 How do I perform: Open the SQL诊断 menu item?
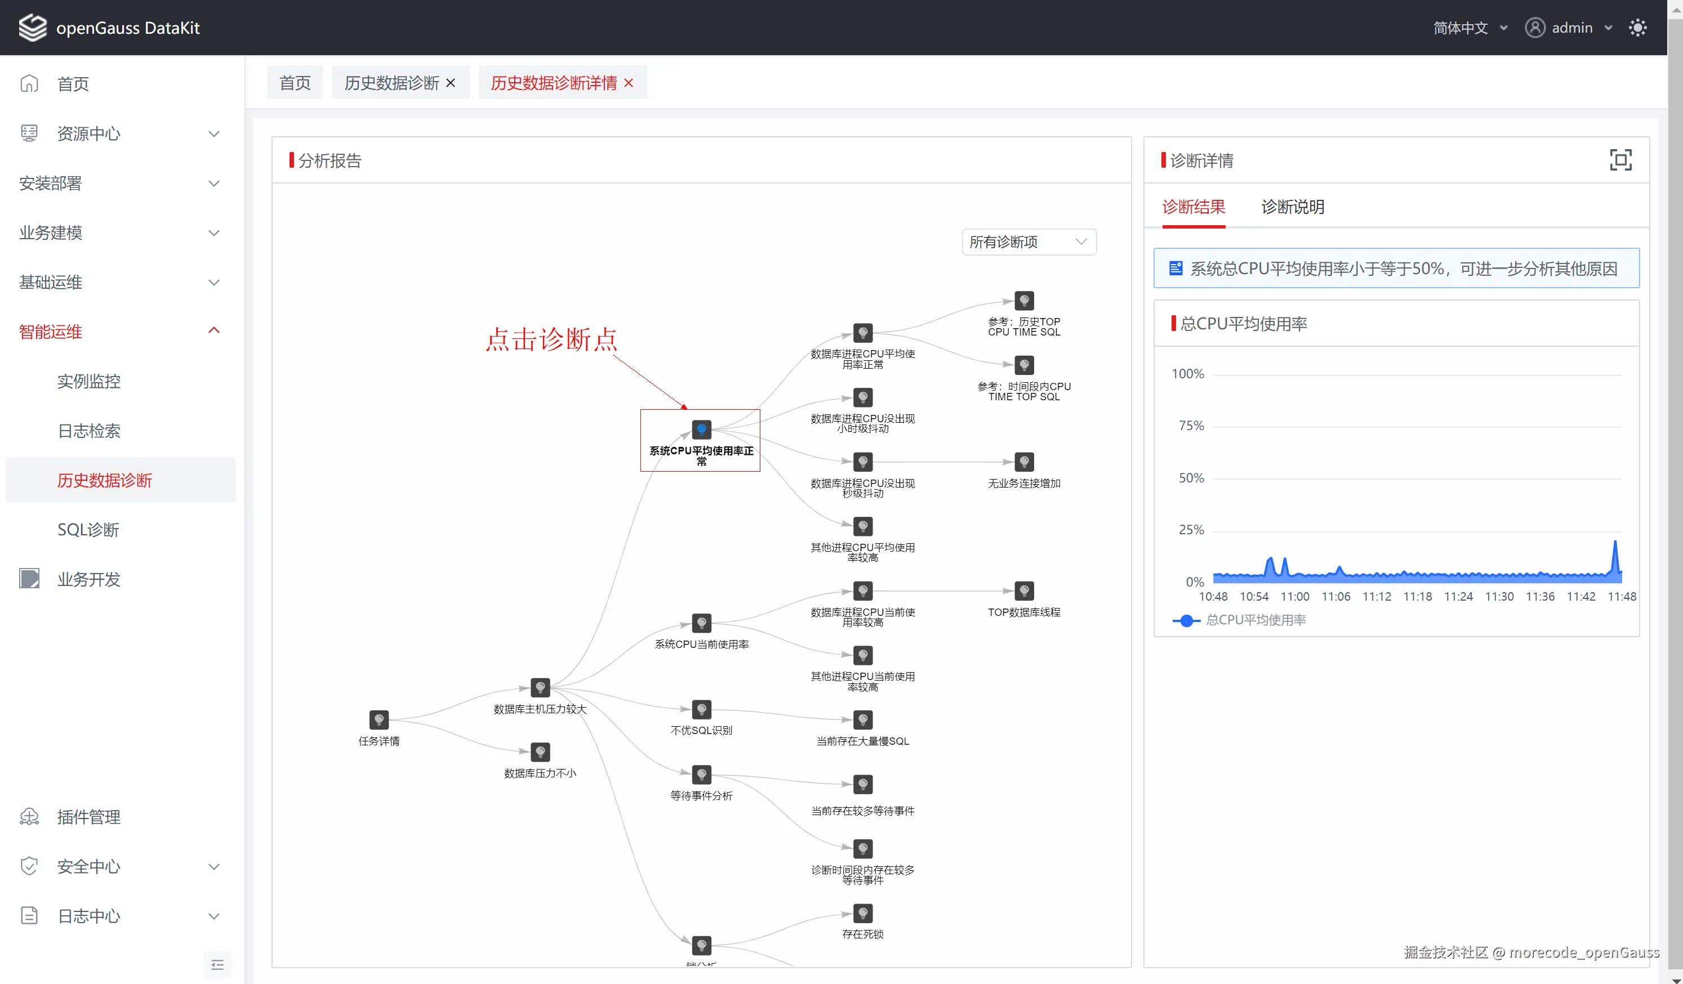pyautogui.click(x=88, y=529)
